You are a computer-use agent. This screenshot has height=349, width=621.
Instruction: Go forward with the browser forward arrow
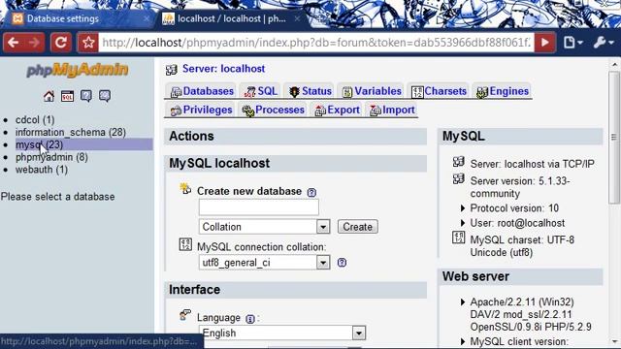pos(35,43)
